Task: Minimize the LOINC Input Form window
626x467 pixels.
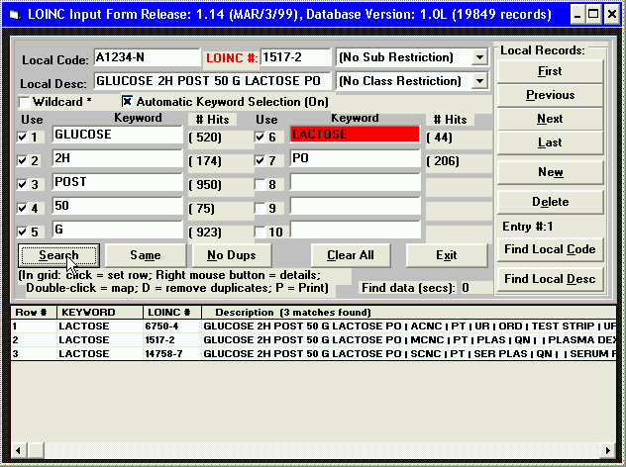Action: (x=576, y=15)
